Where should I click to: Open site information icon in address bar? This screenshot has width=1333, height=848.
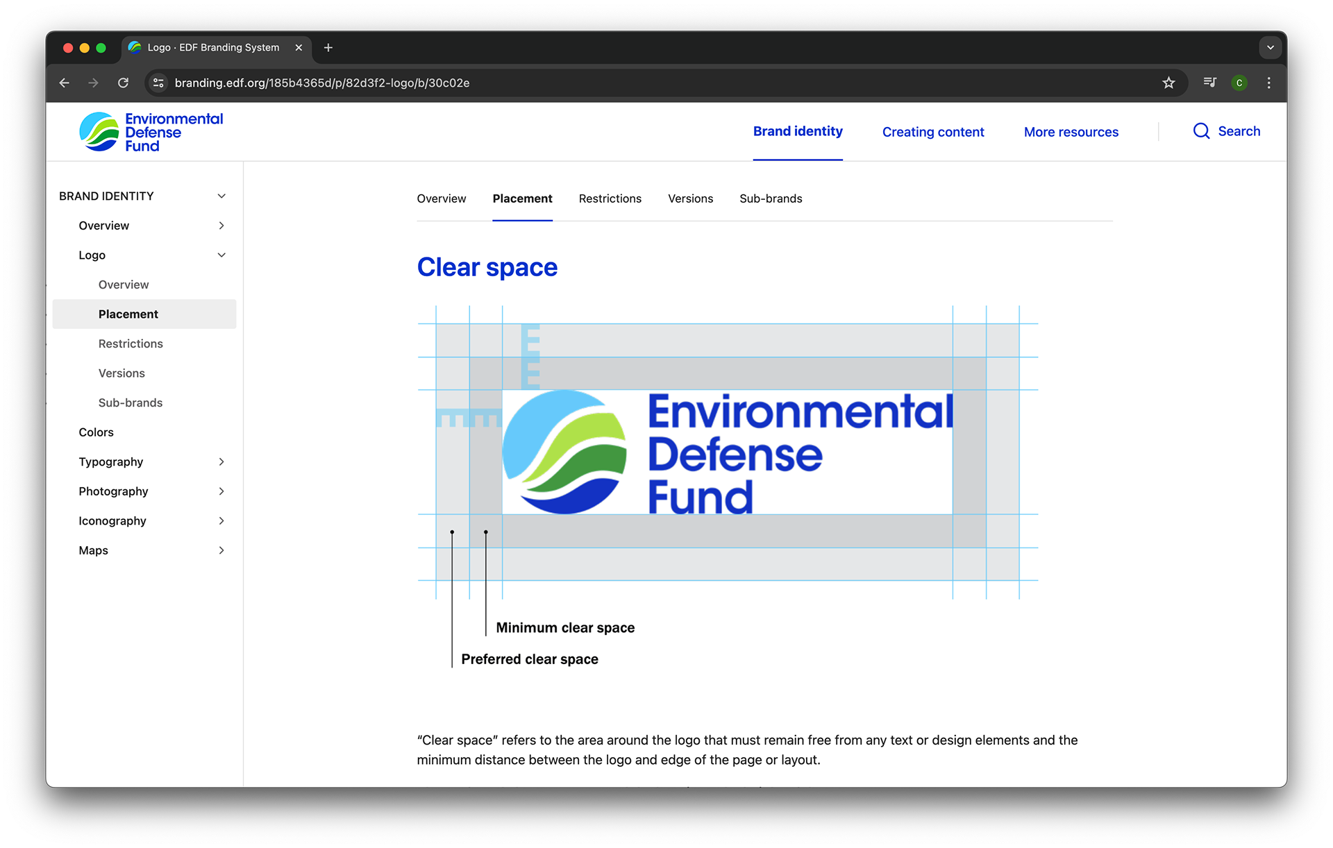click(159, 83)
